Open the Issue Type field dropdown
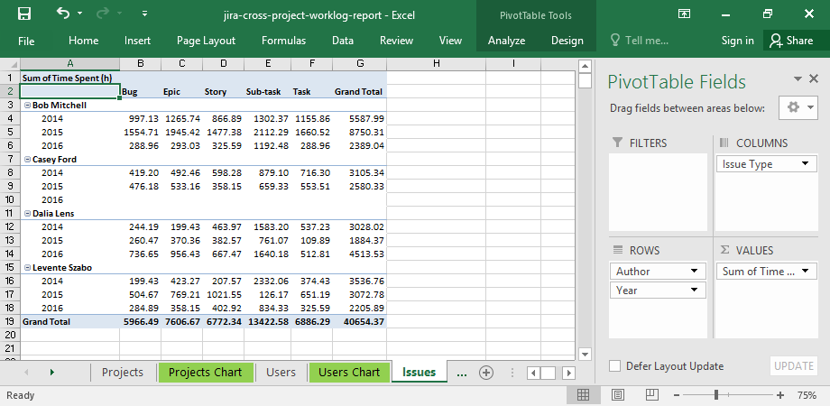This screenshot has height=406, width=830. click(x=805, y=164)
